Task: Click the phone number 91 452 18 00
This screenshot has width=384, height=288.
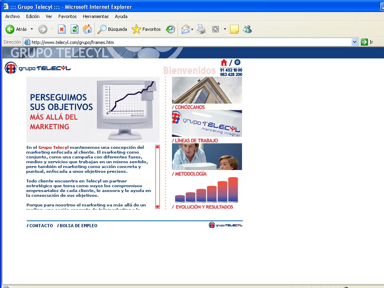Action: tap(231, 70)
